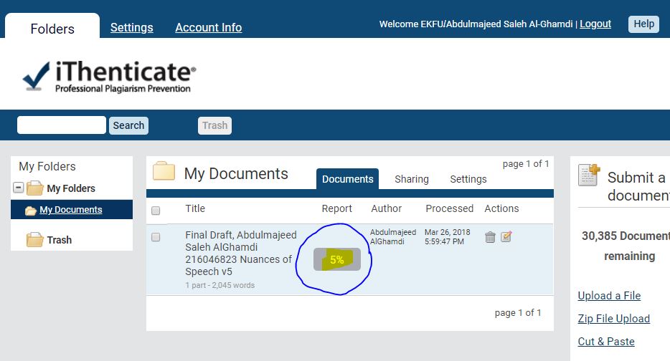
Task: Click the iThenticate logo
Action: [x=109, y=77]
